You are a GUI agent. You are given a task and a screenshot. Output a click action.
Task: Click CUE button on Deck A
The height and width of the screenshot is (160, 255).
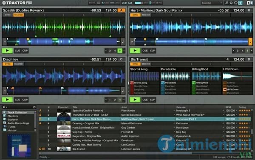click(x=17, y=51)
